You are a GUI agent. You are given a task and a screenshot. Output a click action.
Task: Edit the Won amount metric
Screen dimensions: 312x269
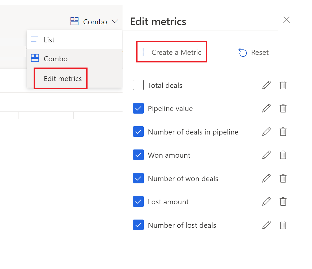(x=266, y=155)
